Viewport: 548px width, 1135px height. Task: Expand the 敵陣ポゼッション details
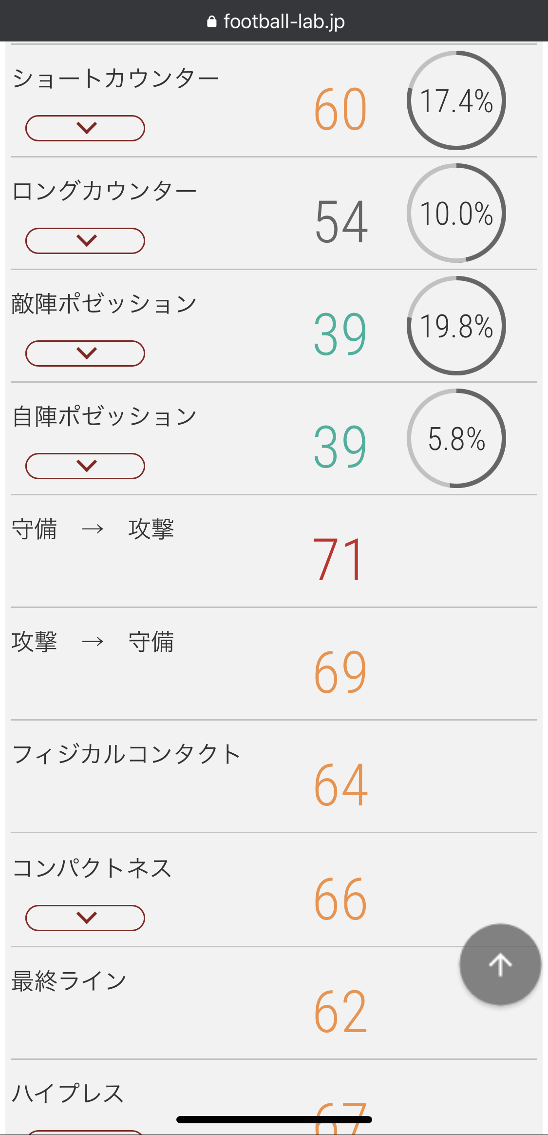[85, 353]
